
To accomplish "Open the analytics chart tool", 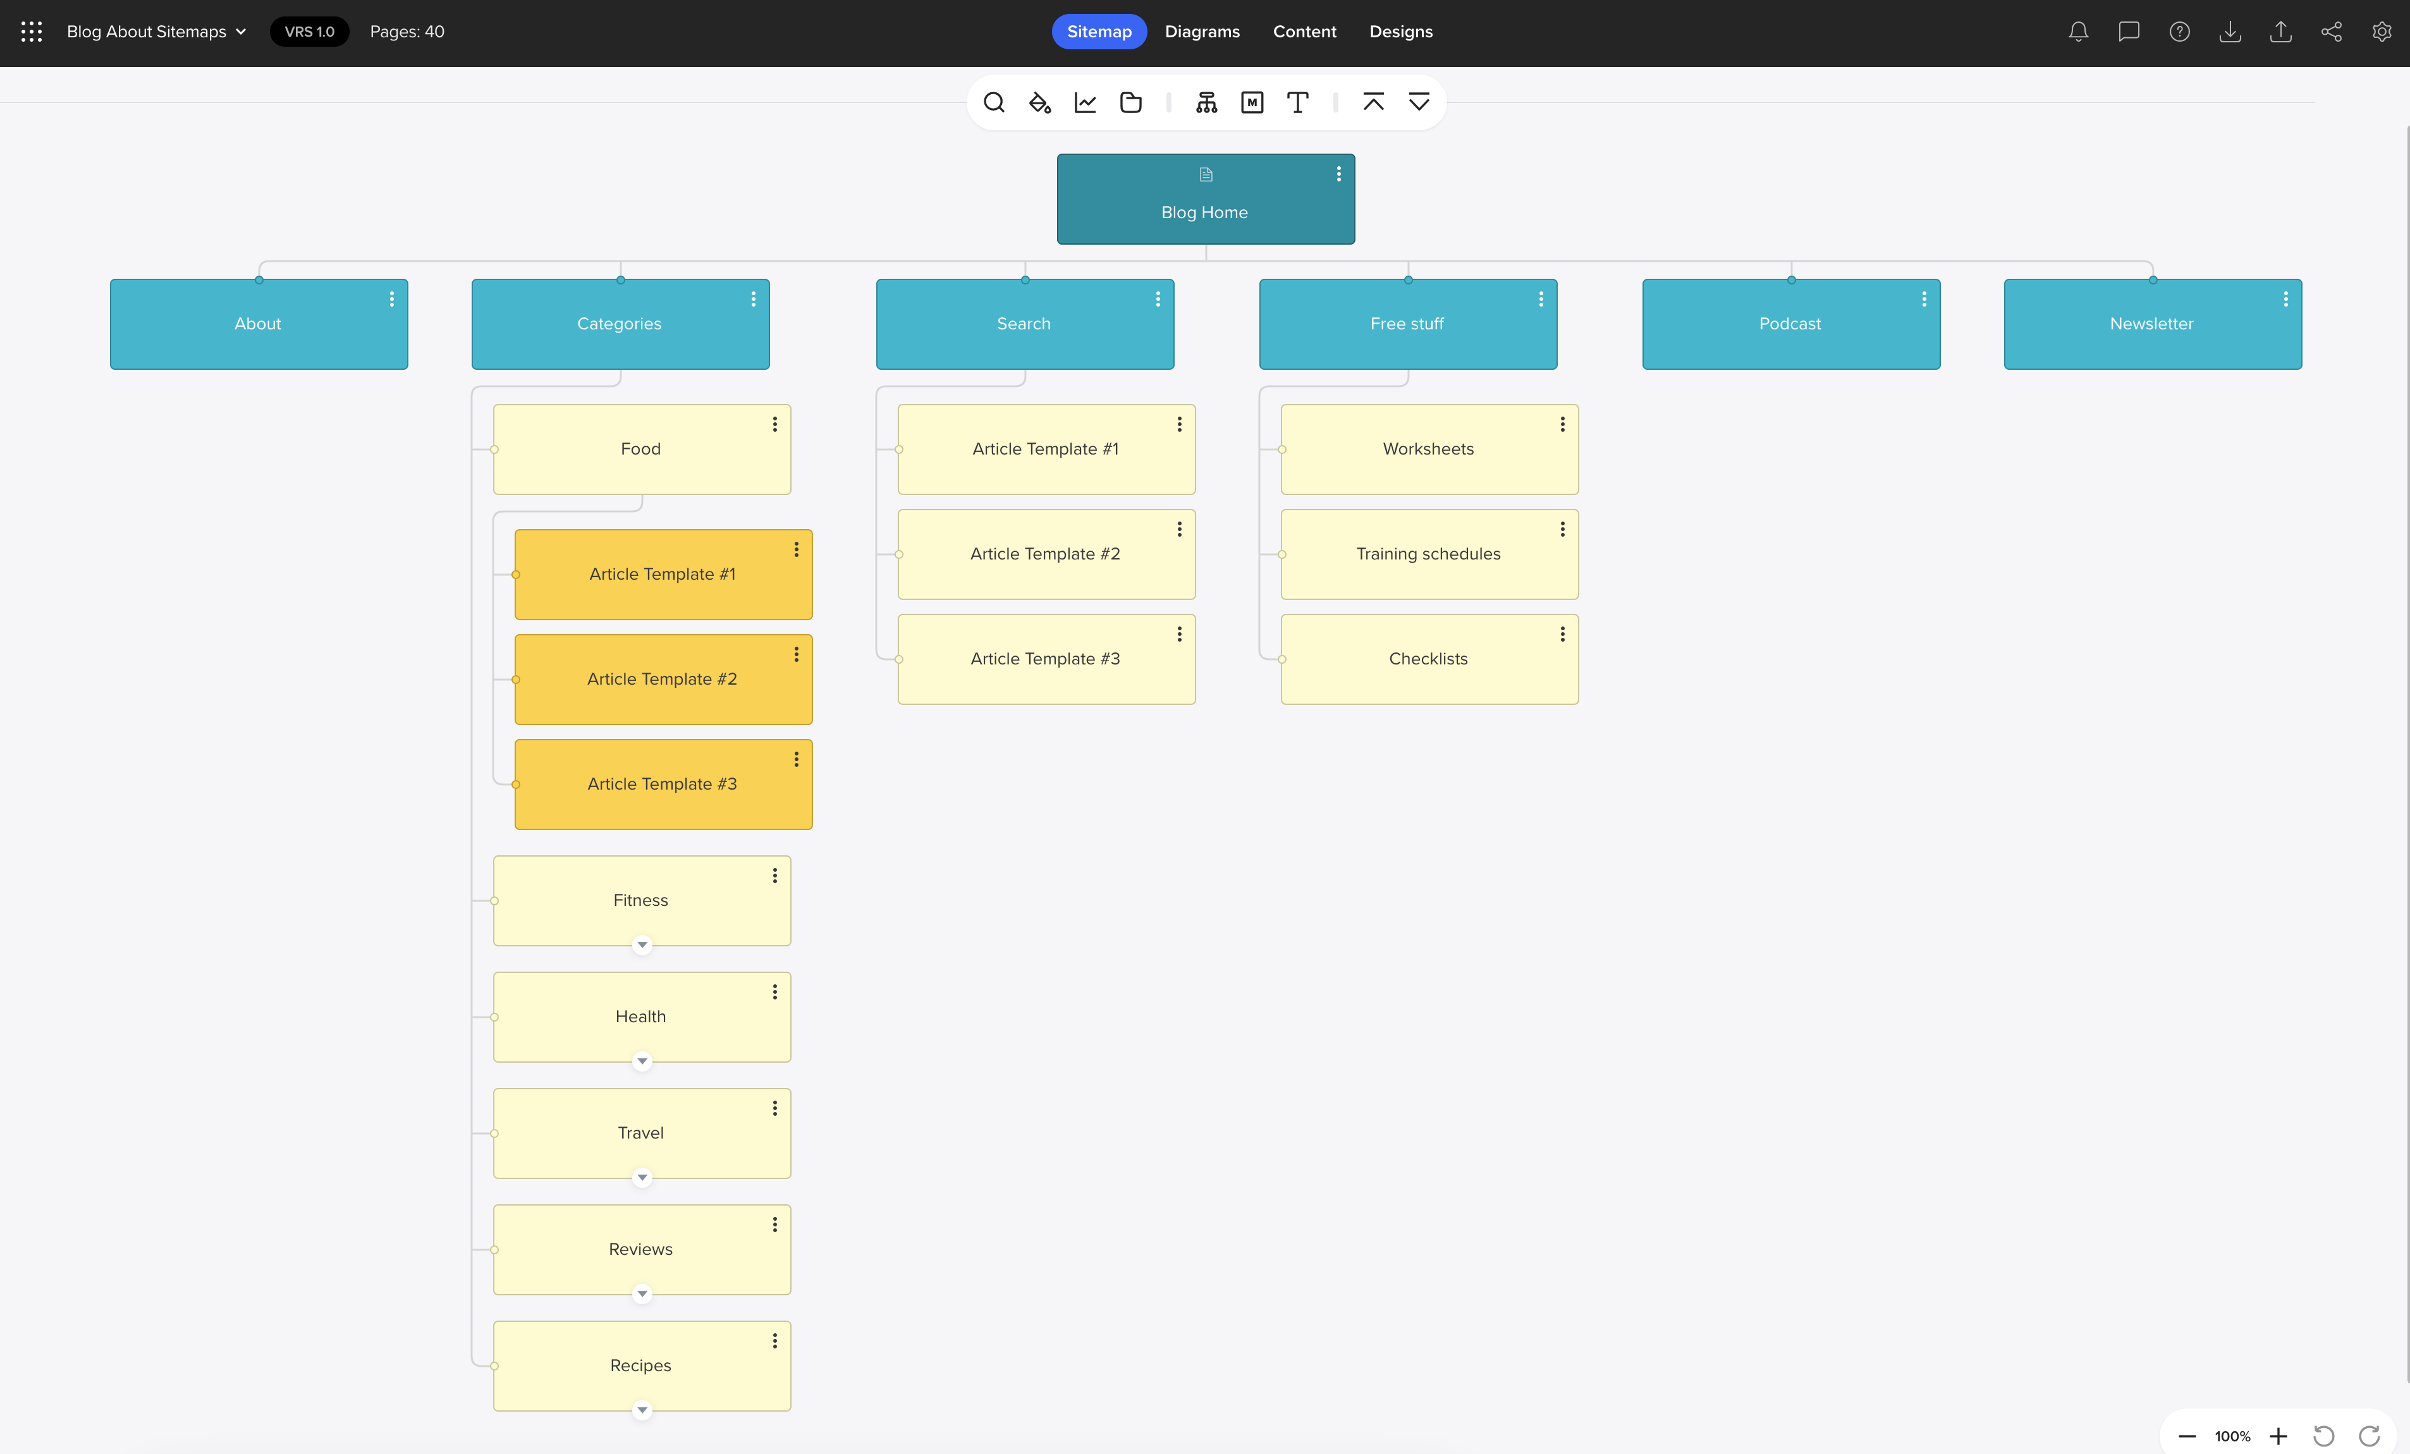I will [1085, 102].
